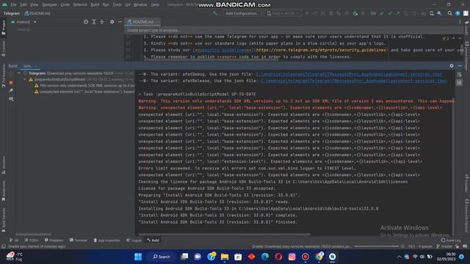Click pin tab icon in Build panel
Image resolution: width=470 pixels, height=264 pixels.
(11, 90)
